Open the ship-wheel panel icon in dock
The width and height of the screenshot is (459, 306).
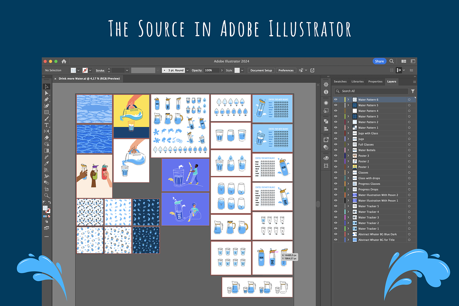pos(326,85)
